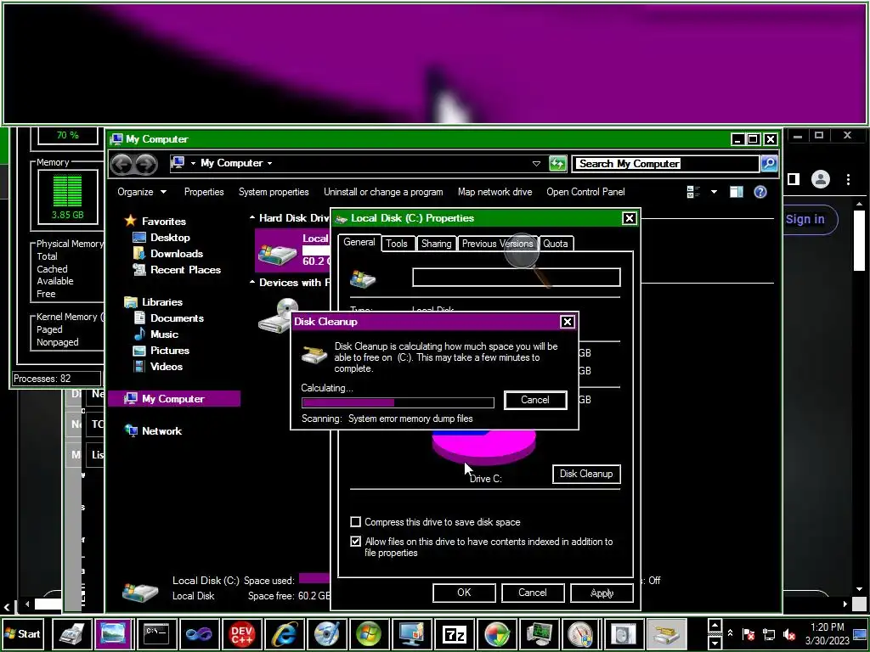Click the fax/printer icon in taskbar

(73, 633)
